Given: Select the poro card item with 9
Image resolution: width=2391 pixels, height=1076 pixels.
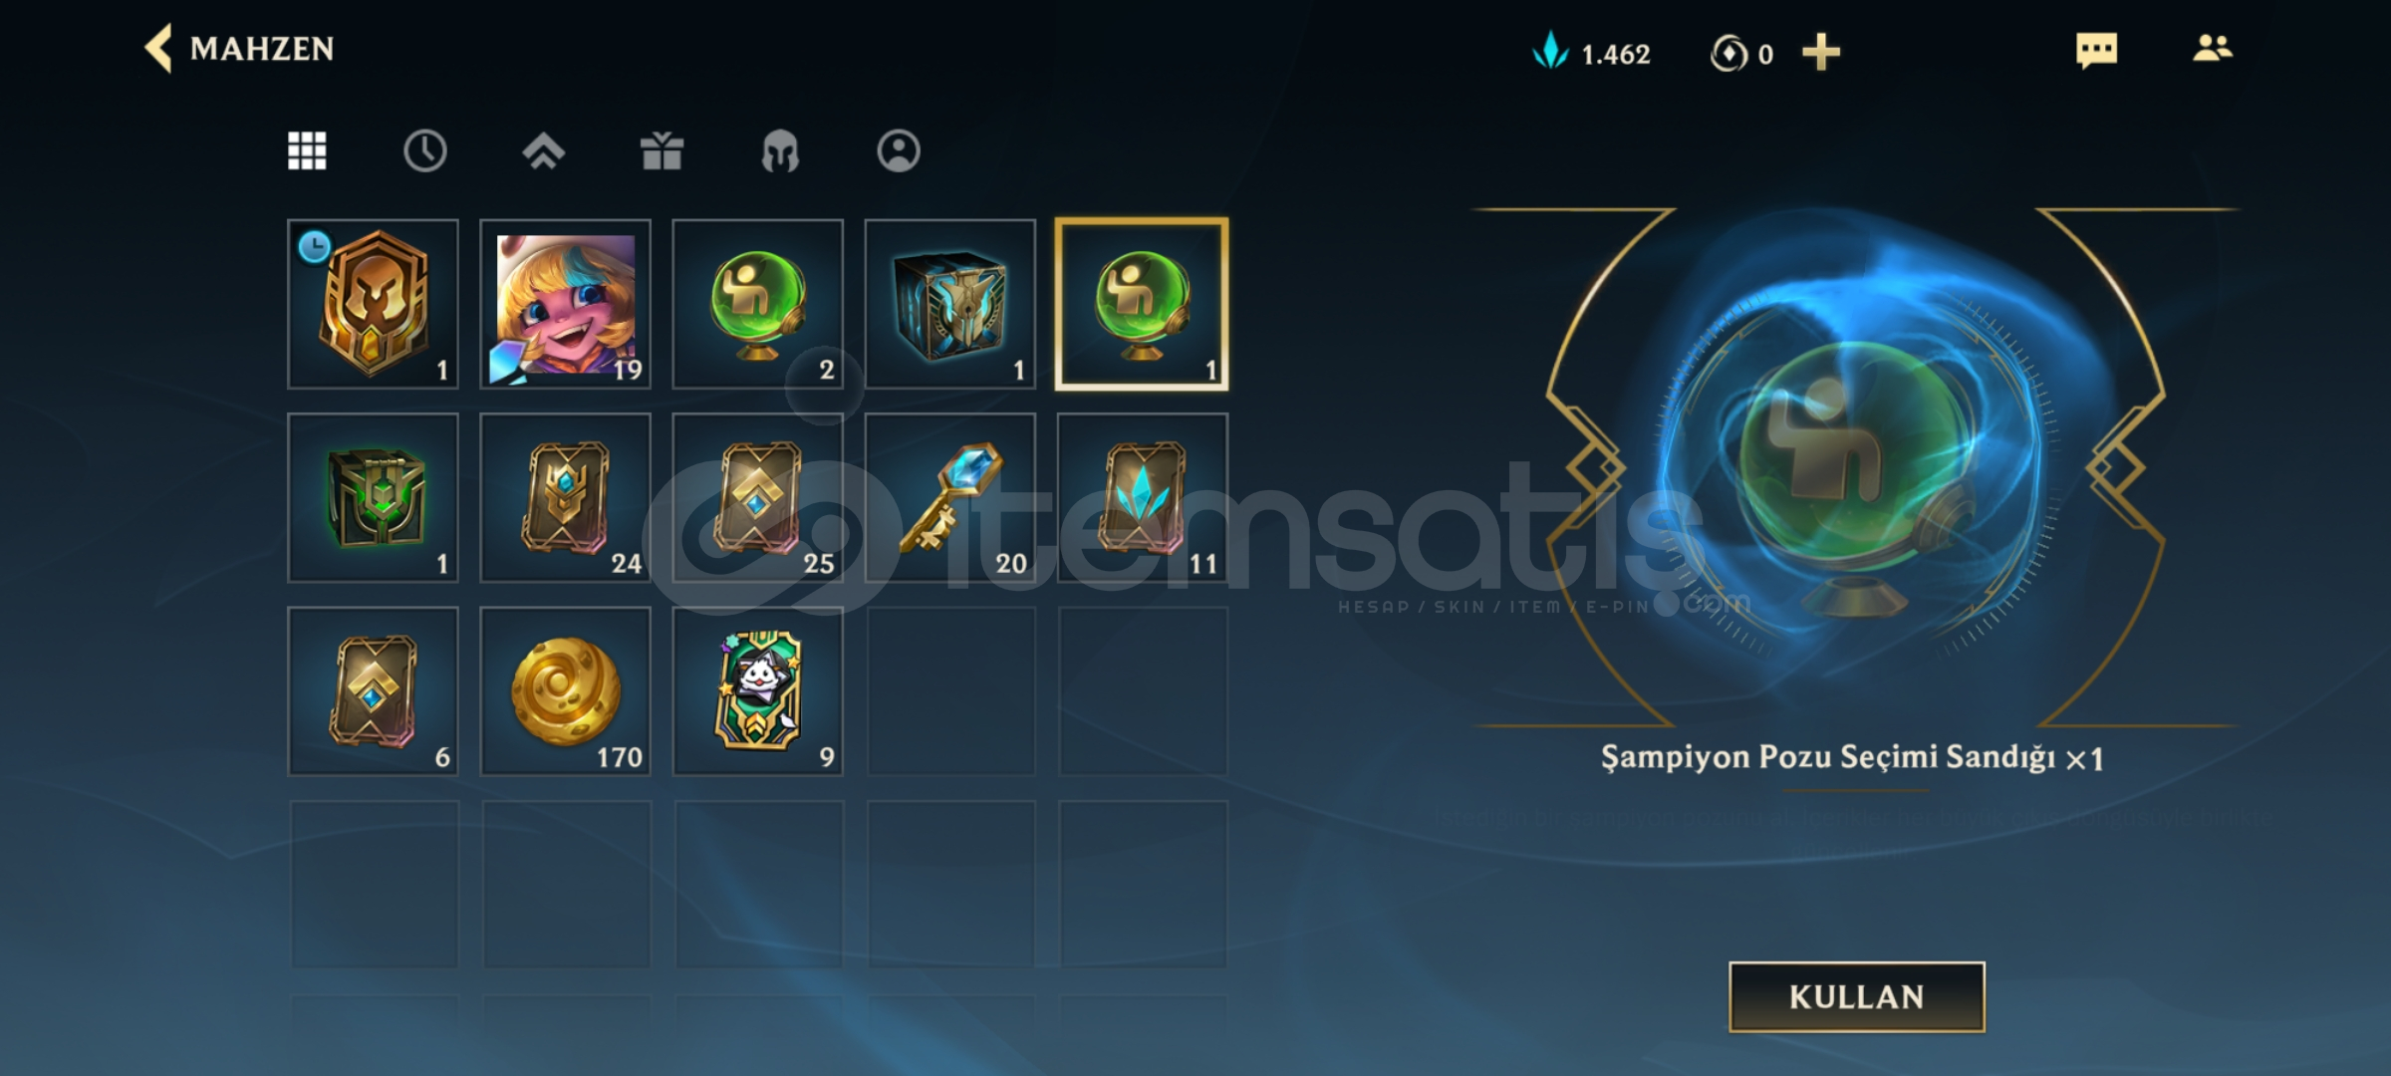Looking at the screenshot, I should 758,690.
